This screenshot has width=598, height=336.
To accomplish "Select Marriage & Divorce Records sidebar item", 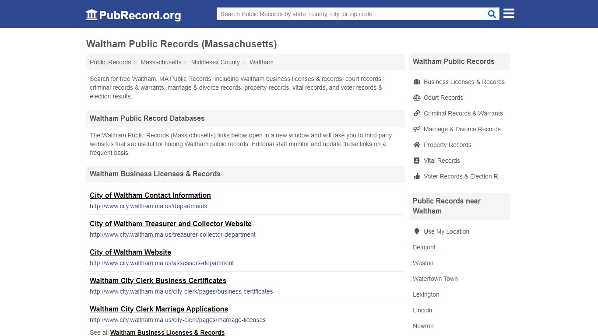I will (462, 129).
